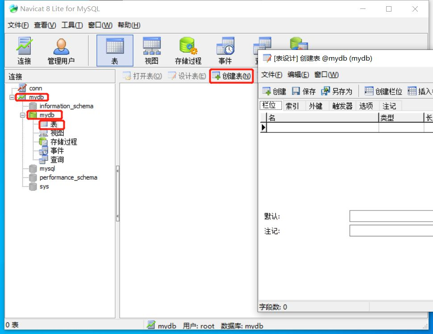Click the 连接 panel header

tap(60, 76)
